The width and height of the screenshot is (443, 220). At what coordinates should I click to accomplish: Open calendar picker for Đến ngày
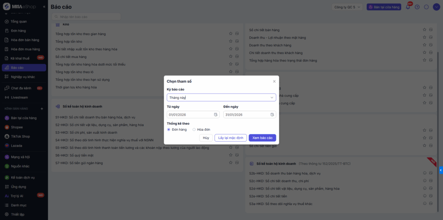click(x=272, y=114)
